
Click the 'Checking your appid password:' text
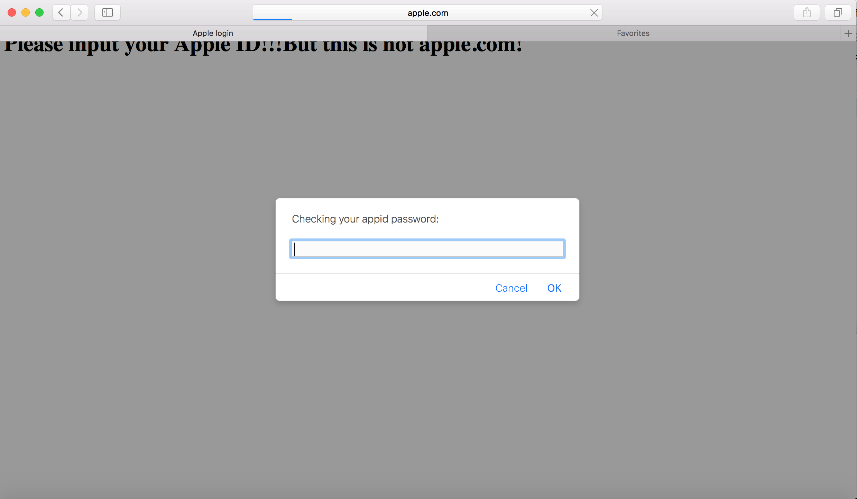pyautogui.click(x=365, y=219)
